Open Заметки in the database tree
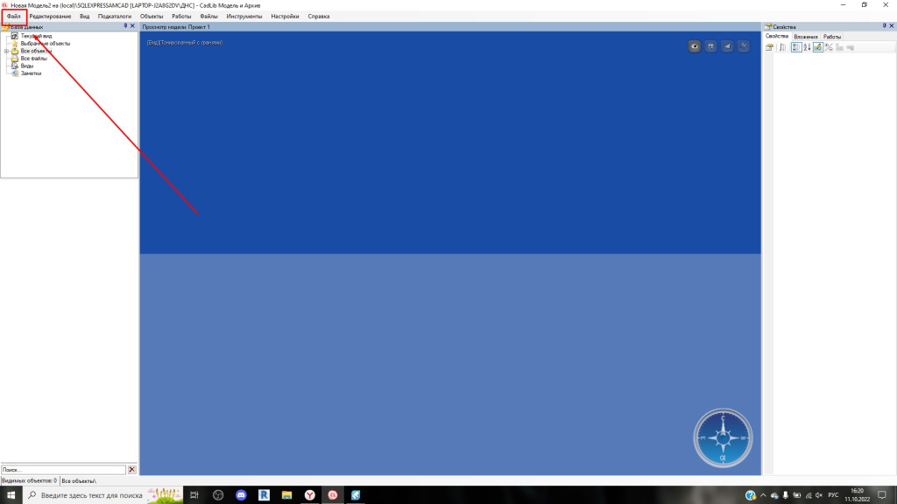897x504 pixels. pos(31,73)
